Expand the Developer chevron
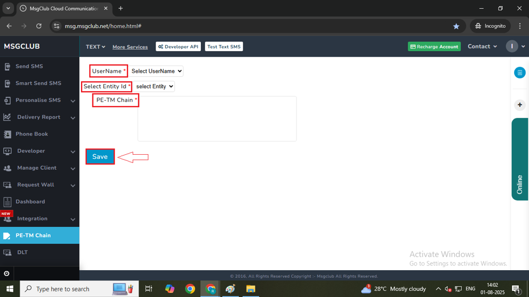This screenshot has height=297, width=529. 73,152
